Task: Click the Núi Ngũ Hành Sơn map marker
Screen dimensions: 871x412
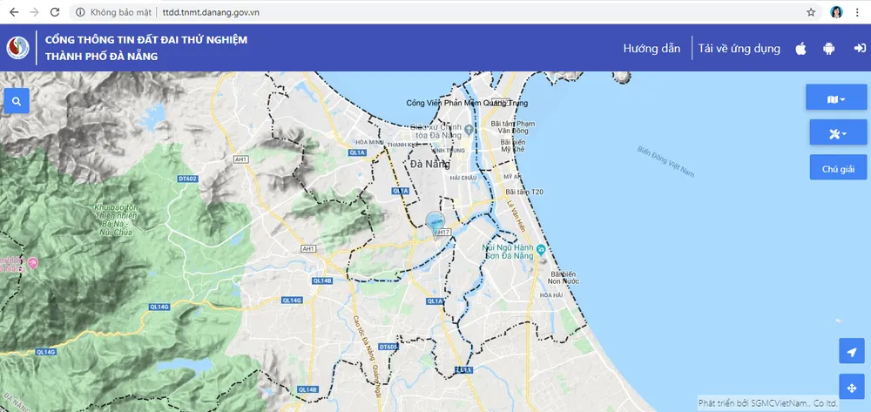Action: coord(541,253)
